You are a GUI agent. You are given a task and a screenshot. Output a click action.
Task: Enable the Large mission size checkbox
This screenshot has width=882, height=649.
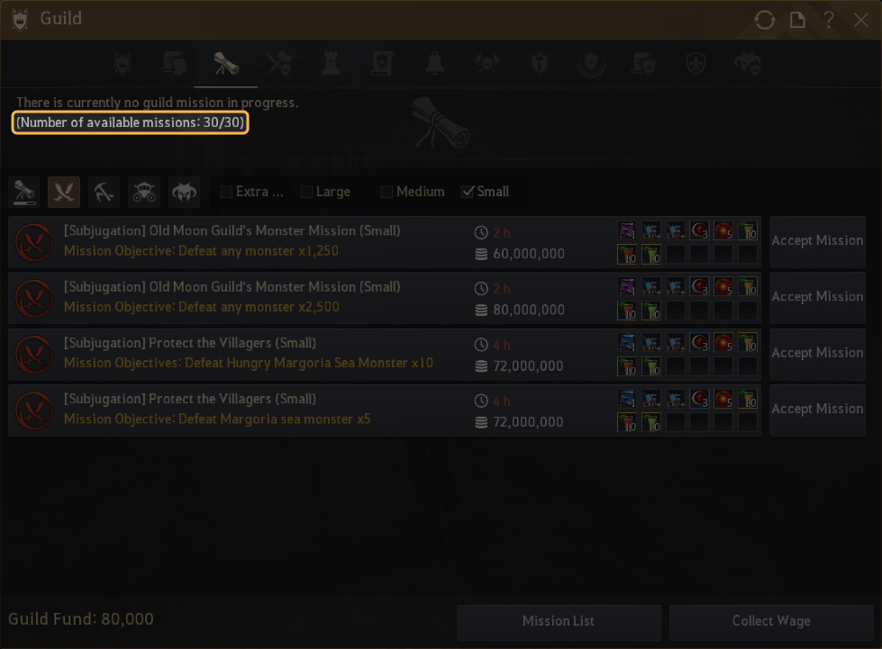pyautogui.click(x=306, y=192)
